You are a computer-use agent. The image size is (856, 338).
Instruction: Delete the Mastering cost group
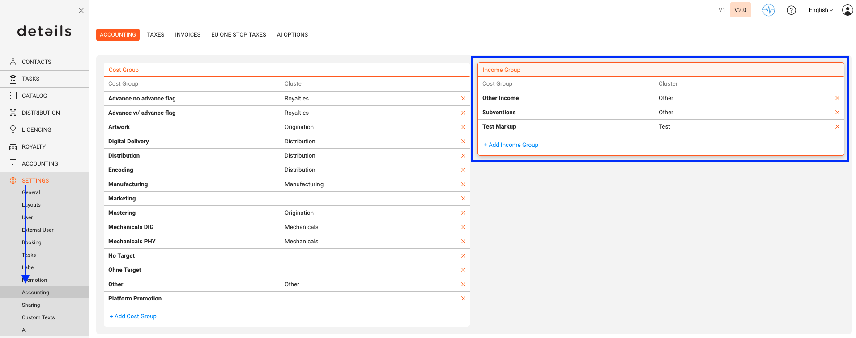(463, 213)
